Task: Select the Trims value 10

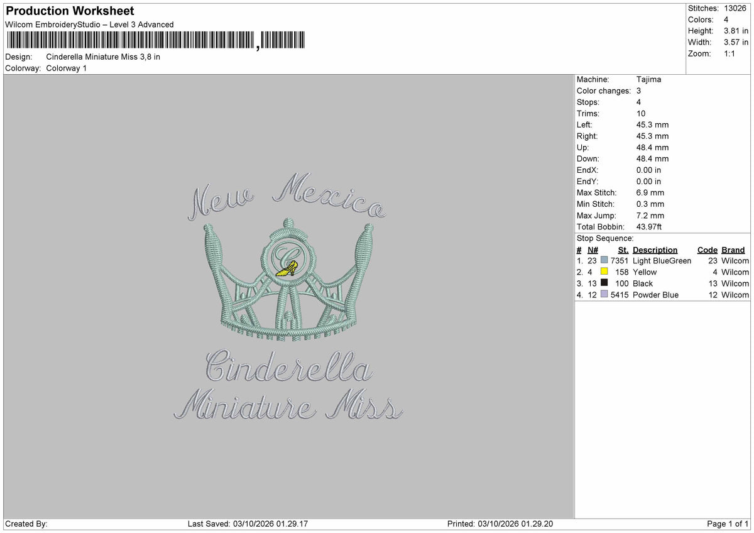Action: click(x=641, y=114)
